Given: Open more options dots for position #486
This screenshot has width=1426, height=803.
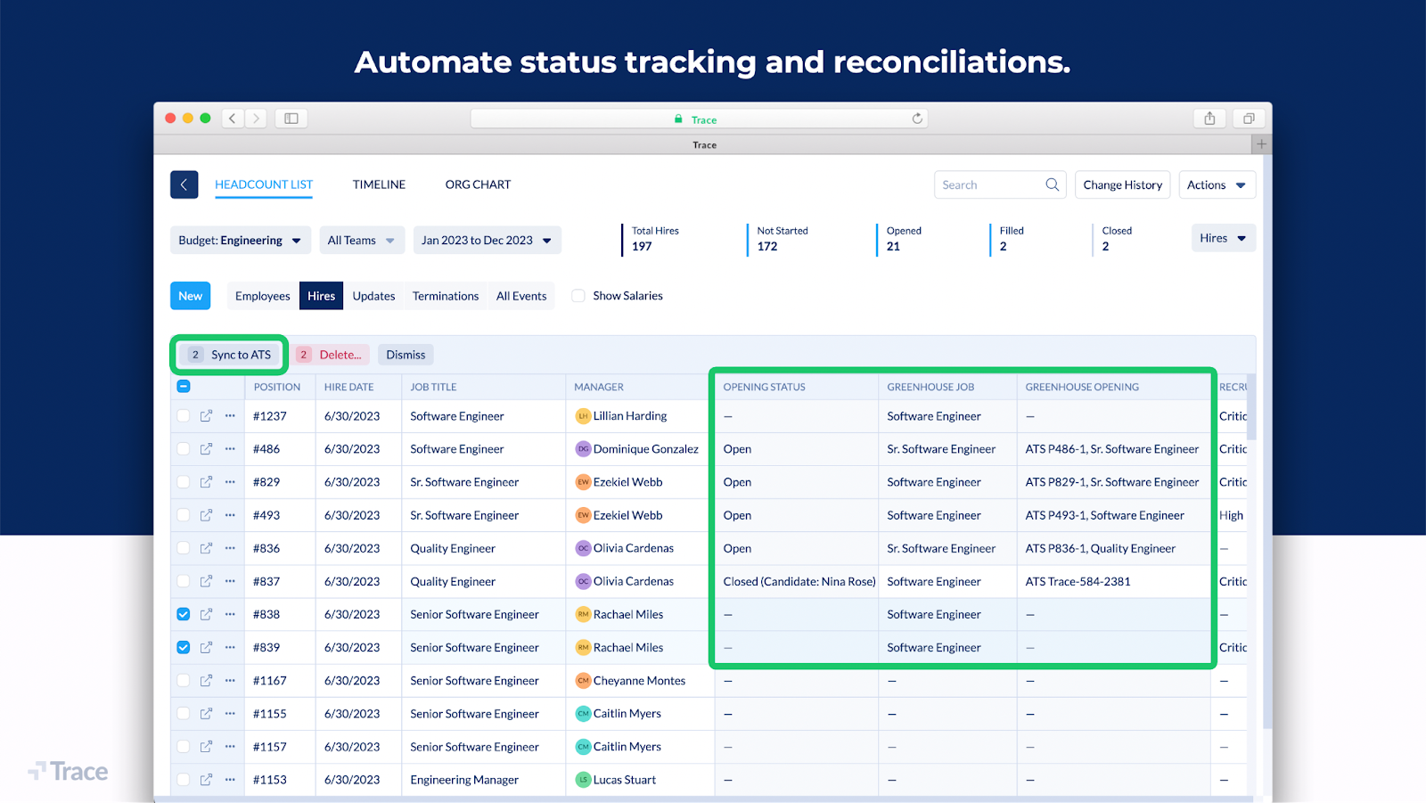Looking at the screenshot, I should click(230, 449).
